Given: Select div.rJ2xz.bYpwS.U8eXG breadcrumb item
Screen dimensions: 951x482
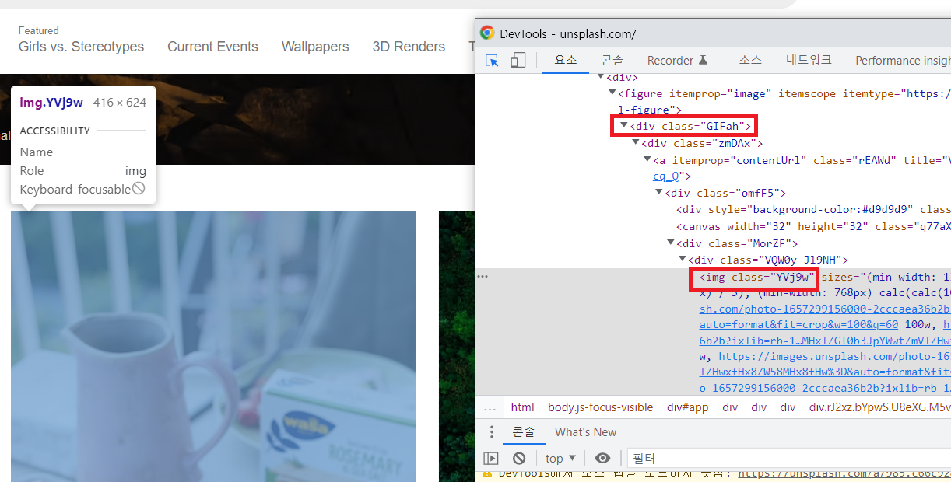Looking at the screenshot, I should (x=880, y=408).
